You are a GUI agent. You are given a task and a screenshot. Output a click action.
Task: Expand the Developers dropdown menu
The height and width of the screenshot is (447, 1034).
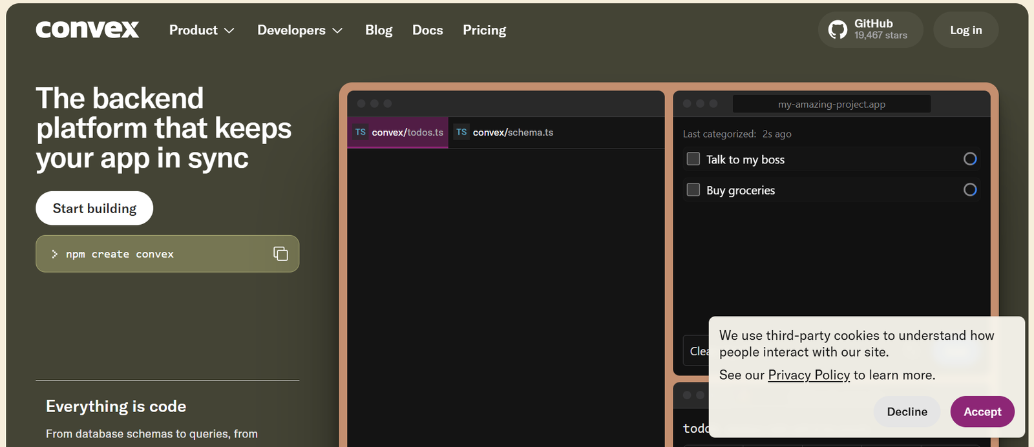coord(300,30)
